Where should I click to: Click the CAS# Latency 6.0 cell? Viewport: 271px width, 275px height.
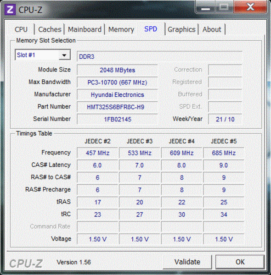(97, 165)
